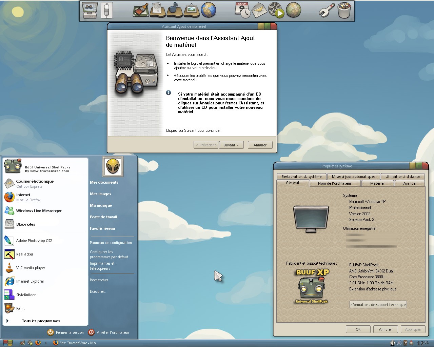
Task: Launch StyleBuilder
Action: tap(45, 295)
